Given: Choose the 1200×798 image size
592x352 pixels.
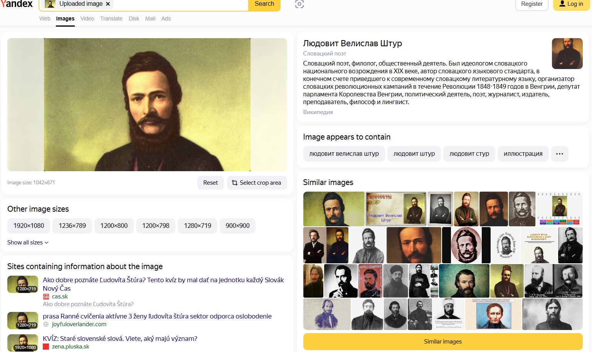Looking at the screenshot, I should (156, 226).
